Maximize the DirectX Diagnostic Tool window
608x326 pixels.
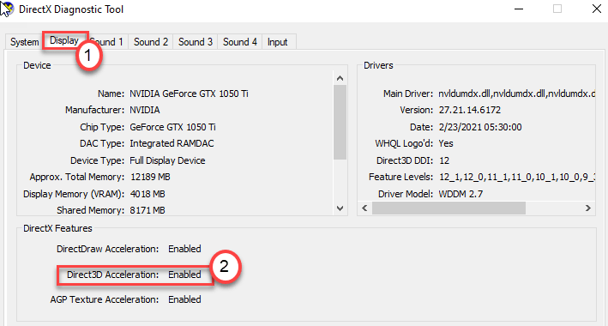(557, 9)
